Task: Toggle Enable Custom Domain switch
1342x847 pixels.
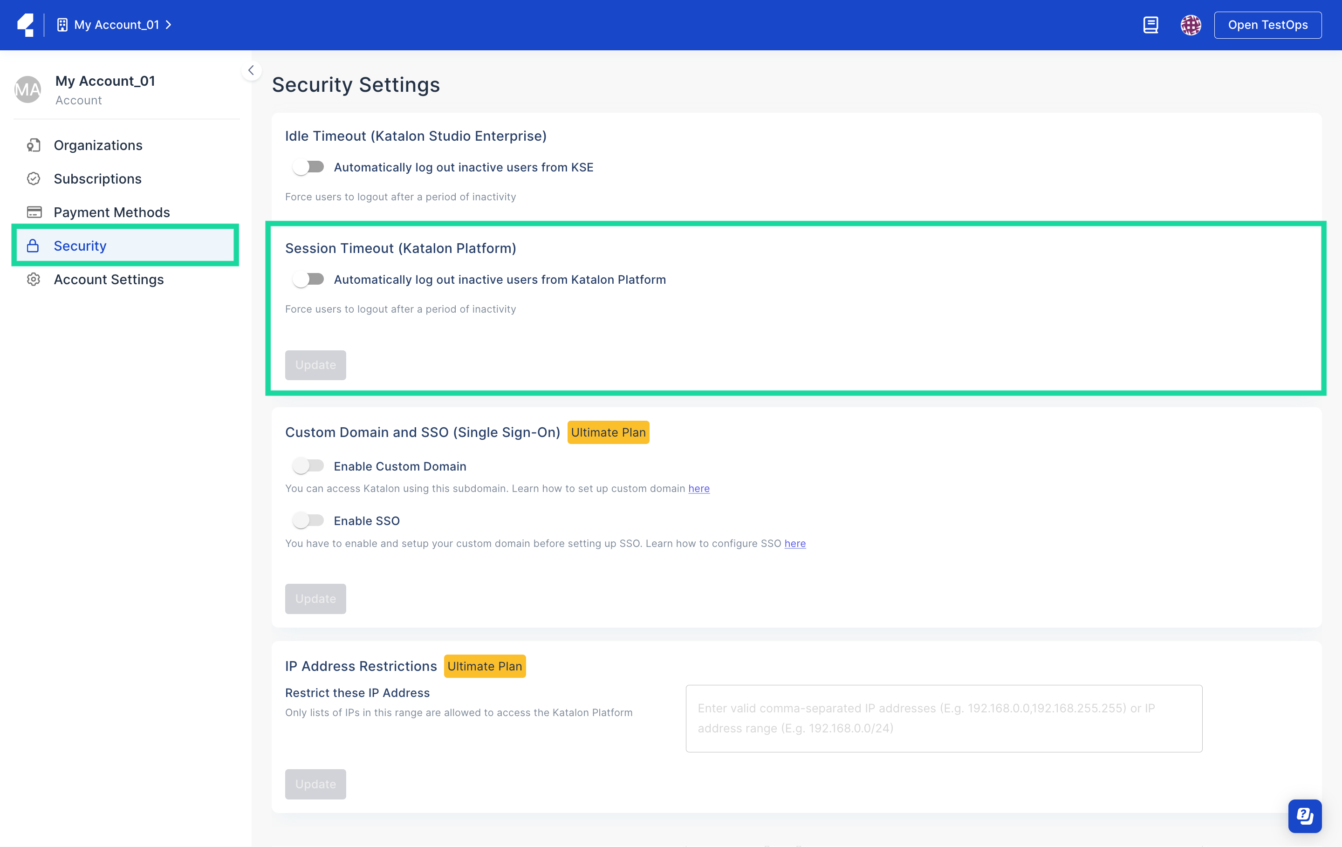Action: point(308,466)
